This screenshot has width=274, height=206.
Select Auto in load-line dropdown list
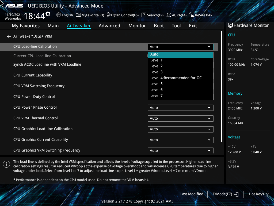click(181, 54)
